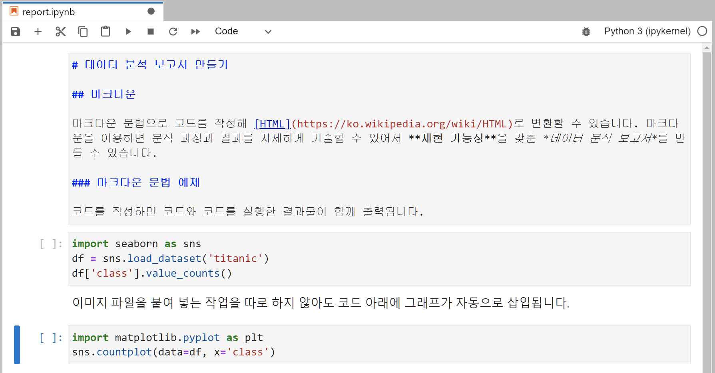715x373 pixels.
Task: Restart the kernel
Action: (x=173, y=32)
